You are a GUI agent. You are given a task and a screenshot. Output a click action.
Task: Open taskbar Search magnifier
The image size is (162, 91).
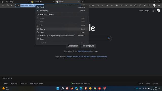63,88
